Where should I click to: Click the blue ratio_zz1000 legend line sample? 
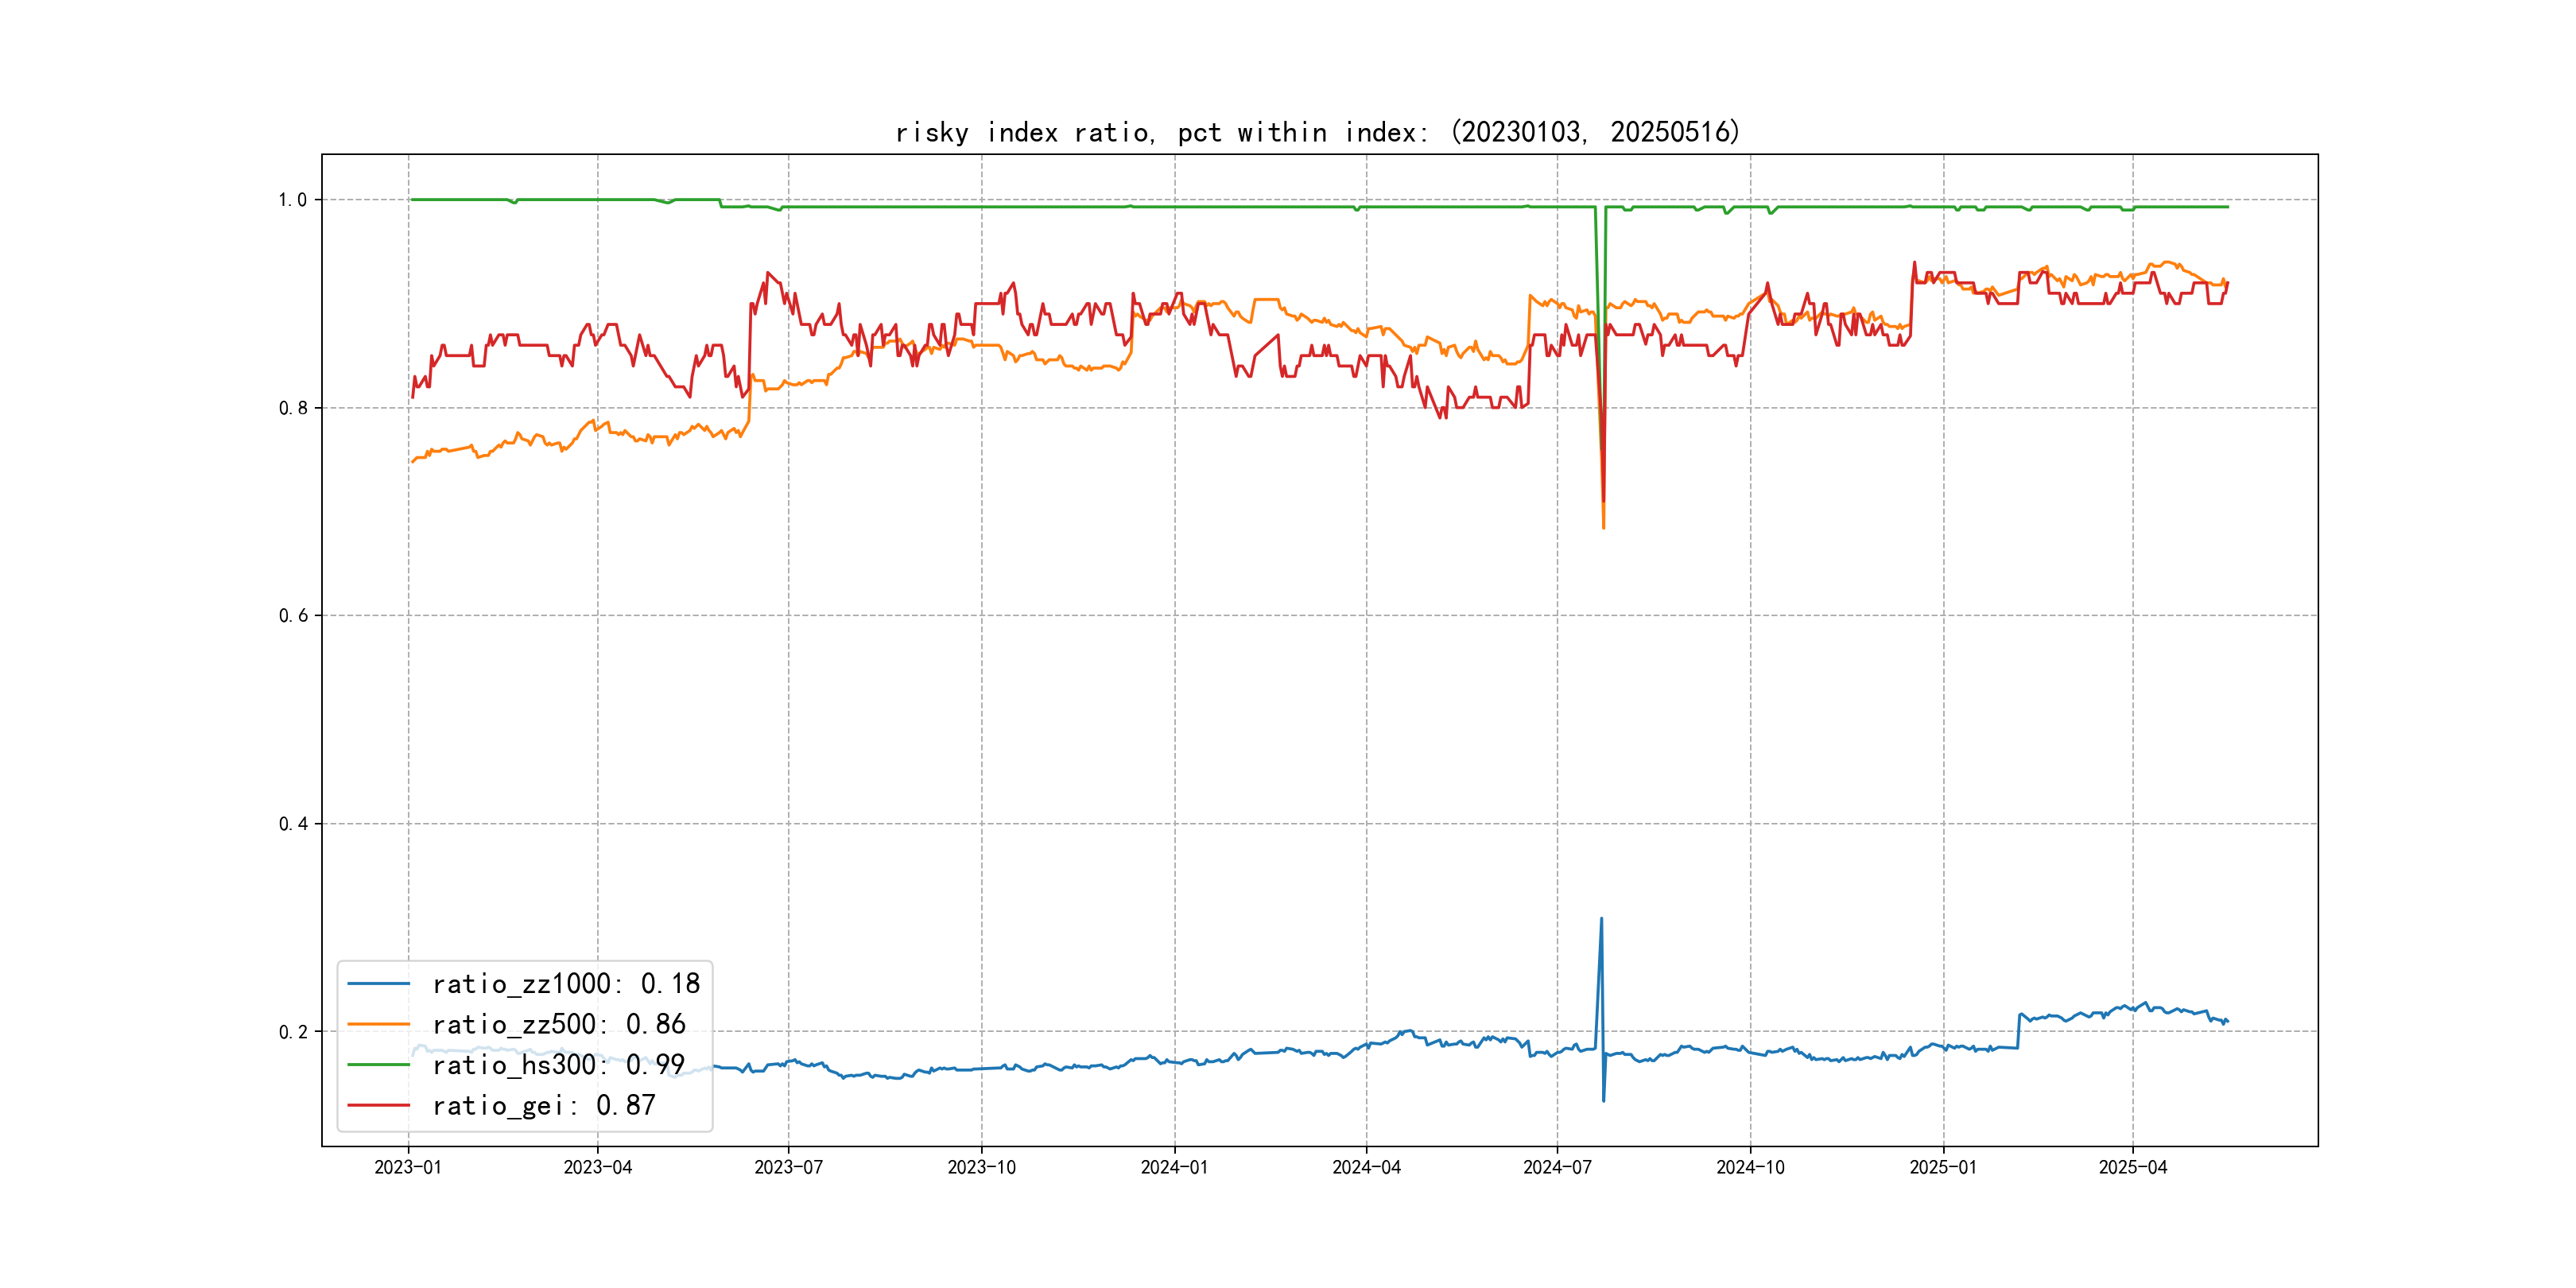click(378, 984)
